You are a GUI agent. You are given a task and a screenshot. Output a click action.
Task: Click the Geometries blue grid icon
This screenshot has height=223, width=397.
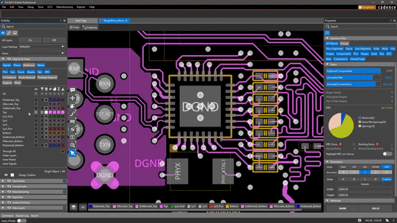point(64,181)
